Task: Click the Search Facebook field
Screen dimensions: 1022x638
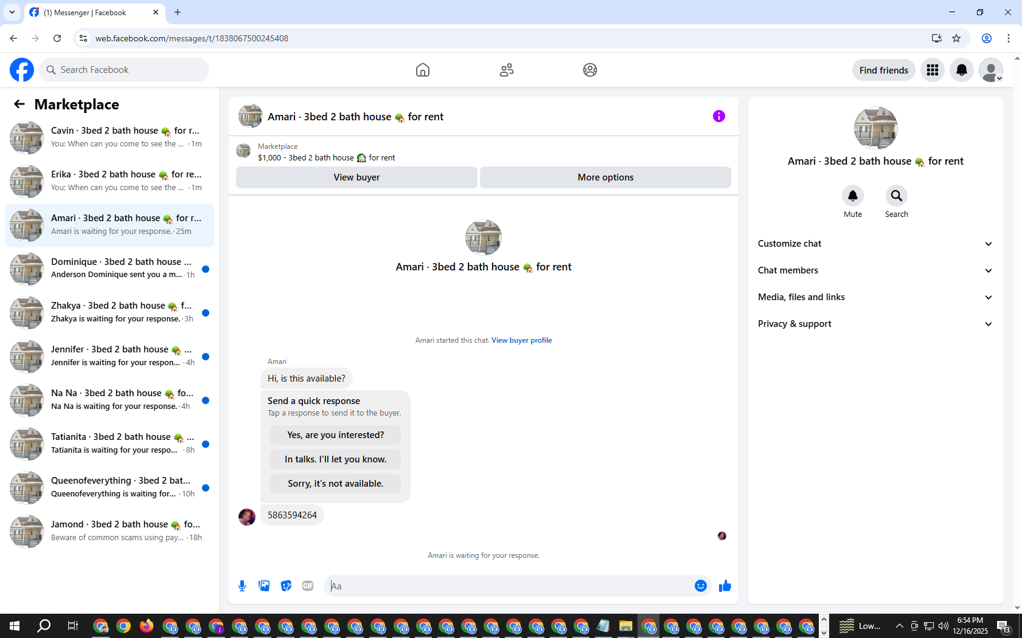Action: click(124, 70)
